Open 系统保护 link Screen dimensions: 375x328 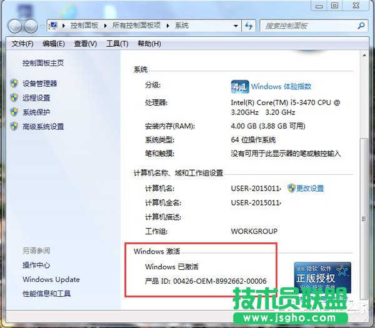pyautogui.click(x=36, y=112)
